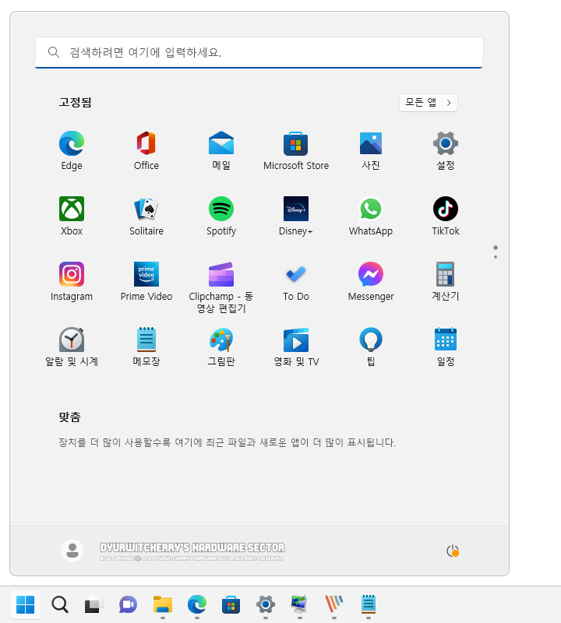
Task: Click the 고정됨 section heading
Action: pyautogui.click(x=75, y=103)
